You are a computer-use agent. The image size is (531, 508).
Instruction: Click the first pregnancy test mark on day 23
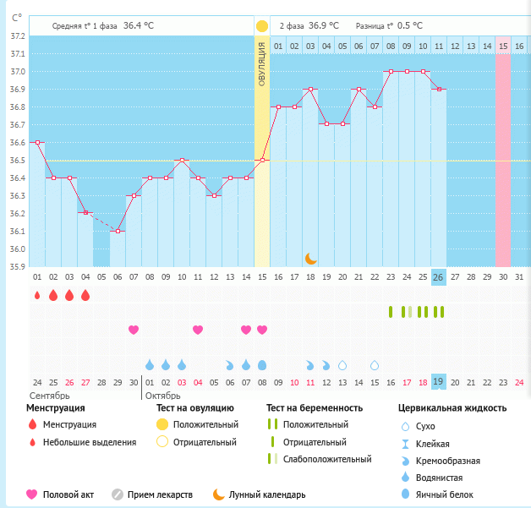coord(391,312)
